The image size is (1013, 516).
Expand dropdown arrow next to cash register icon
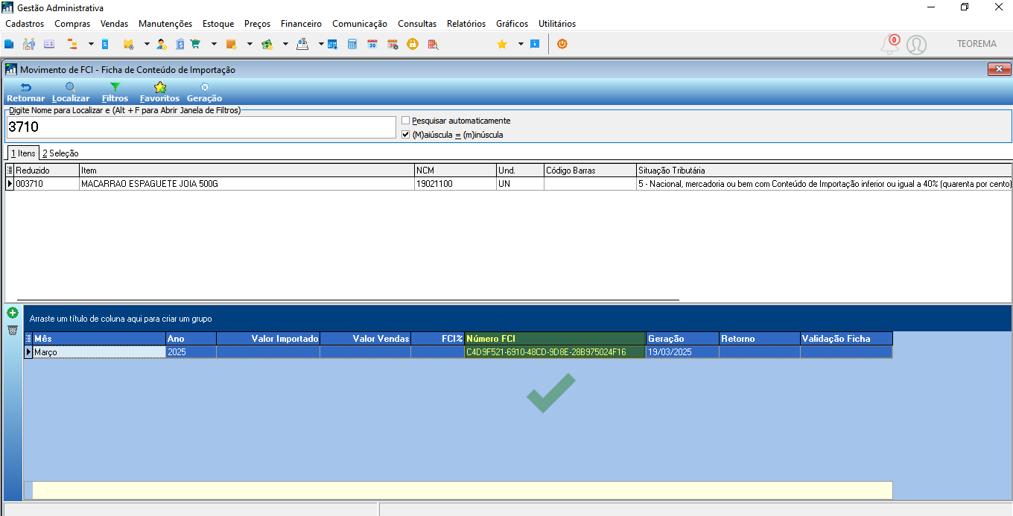coord(321,44)
